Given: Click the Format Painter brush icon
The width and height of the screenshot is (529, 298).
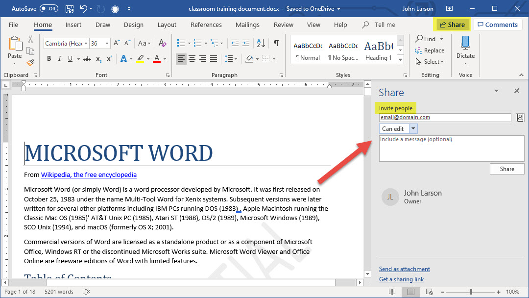Looking at the screenshot, I should [x=30, y=62].
